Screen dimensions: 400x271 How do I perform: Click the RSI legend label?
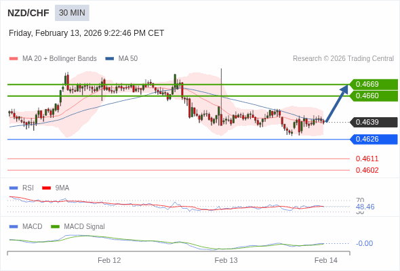[28, 188]
